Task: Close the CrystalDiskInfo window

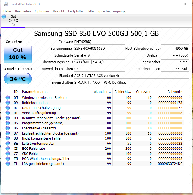Action: pyautogui.click(x=185, y=4)
